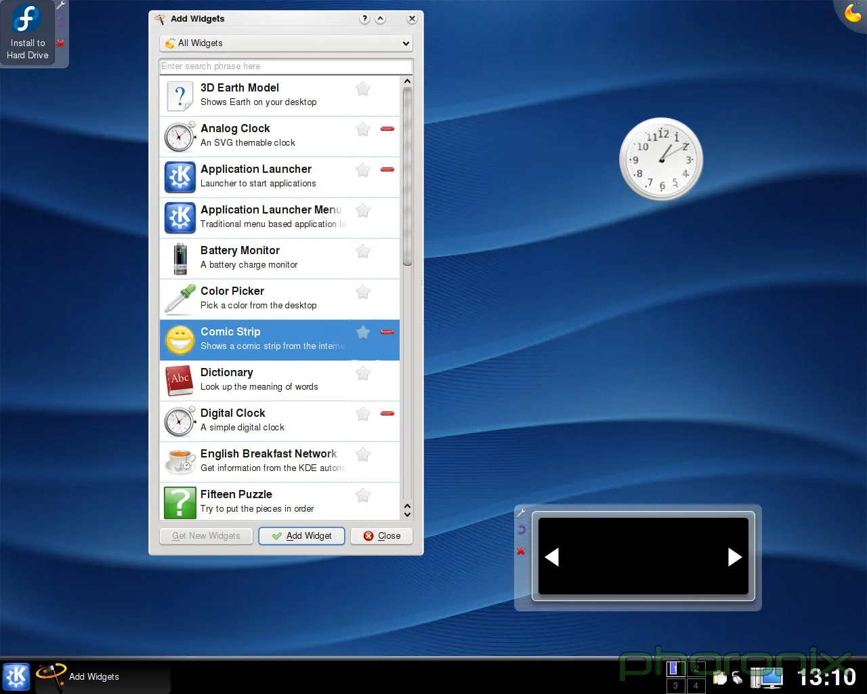Select the 3D Earth Model widget icon
The image size is (867, 694).
coord(179,96)
